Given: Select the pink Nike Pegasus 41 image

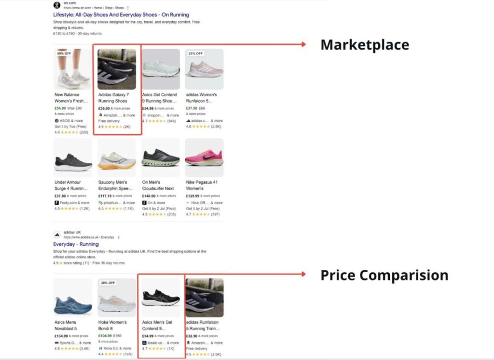Looking at the screenshot, I should pos(204,158).
